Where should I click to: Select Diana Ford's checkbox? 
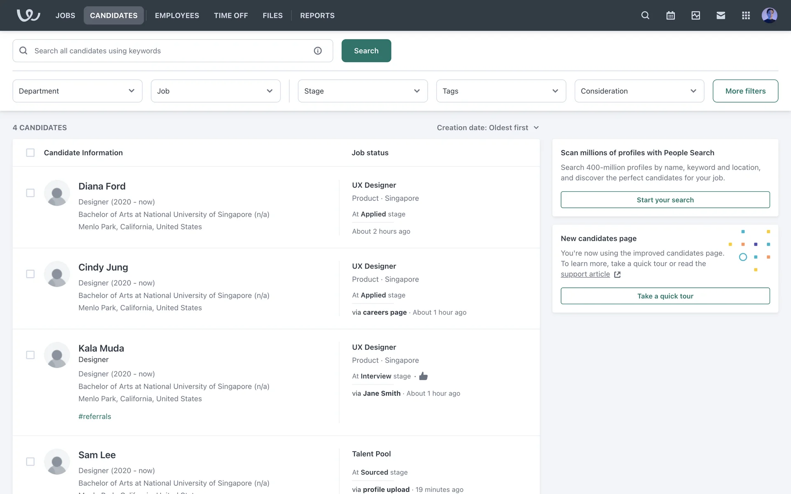30,193
